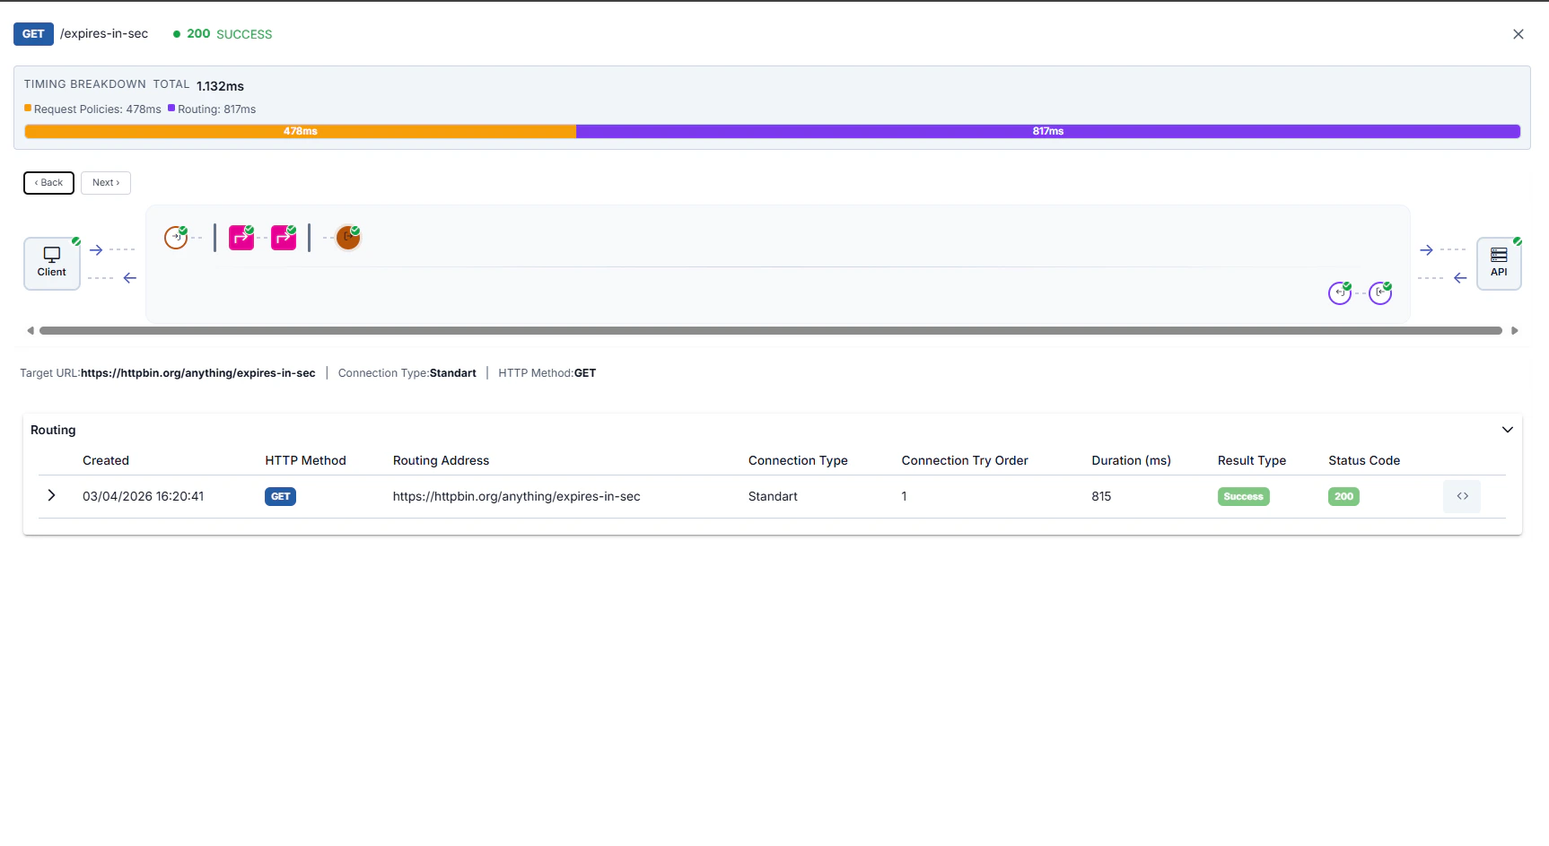The width and height of the screenshot is (1549, 846).
Task: Click the horizontal flow diagram scrollbar
Action: pyautogui.click(x=772, y=330)
